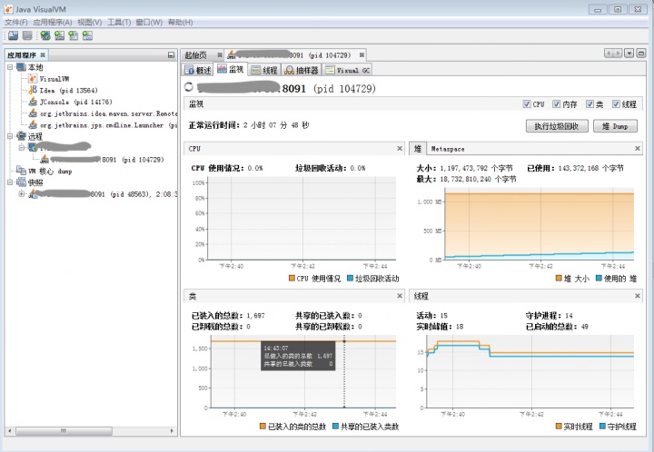654x452 pixels.
Task: Click the VM 核心 dump icon
Action: pyautogui.click(x=21, y=171)
